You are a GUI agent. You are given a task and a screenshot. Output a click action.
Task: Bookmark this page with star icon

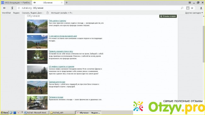coord(192,8)
